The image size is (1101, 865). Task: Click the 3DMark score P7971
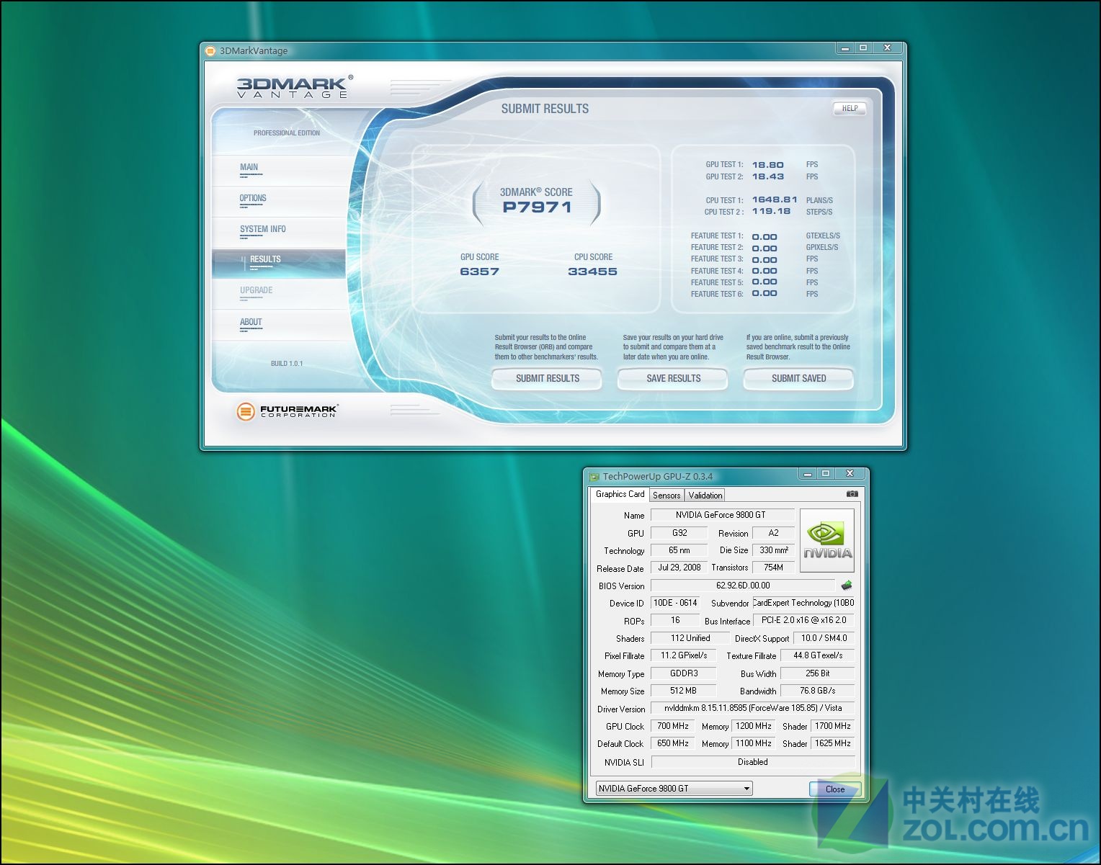[537, 207]
